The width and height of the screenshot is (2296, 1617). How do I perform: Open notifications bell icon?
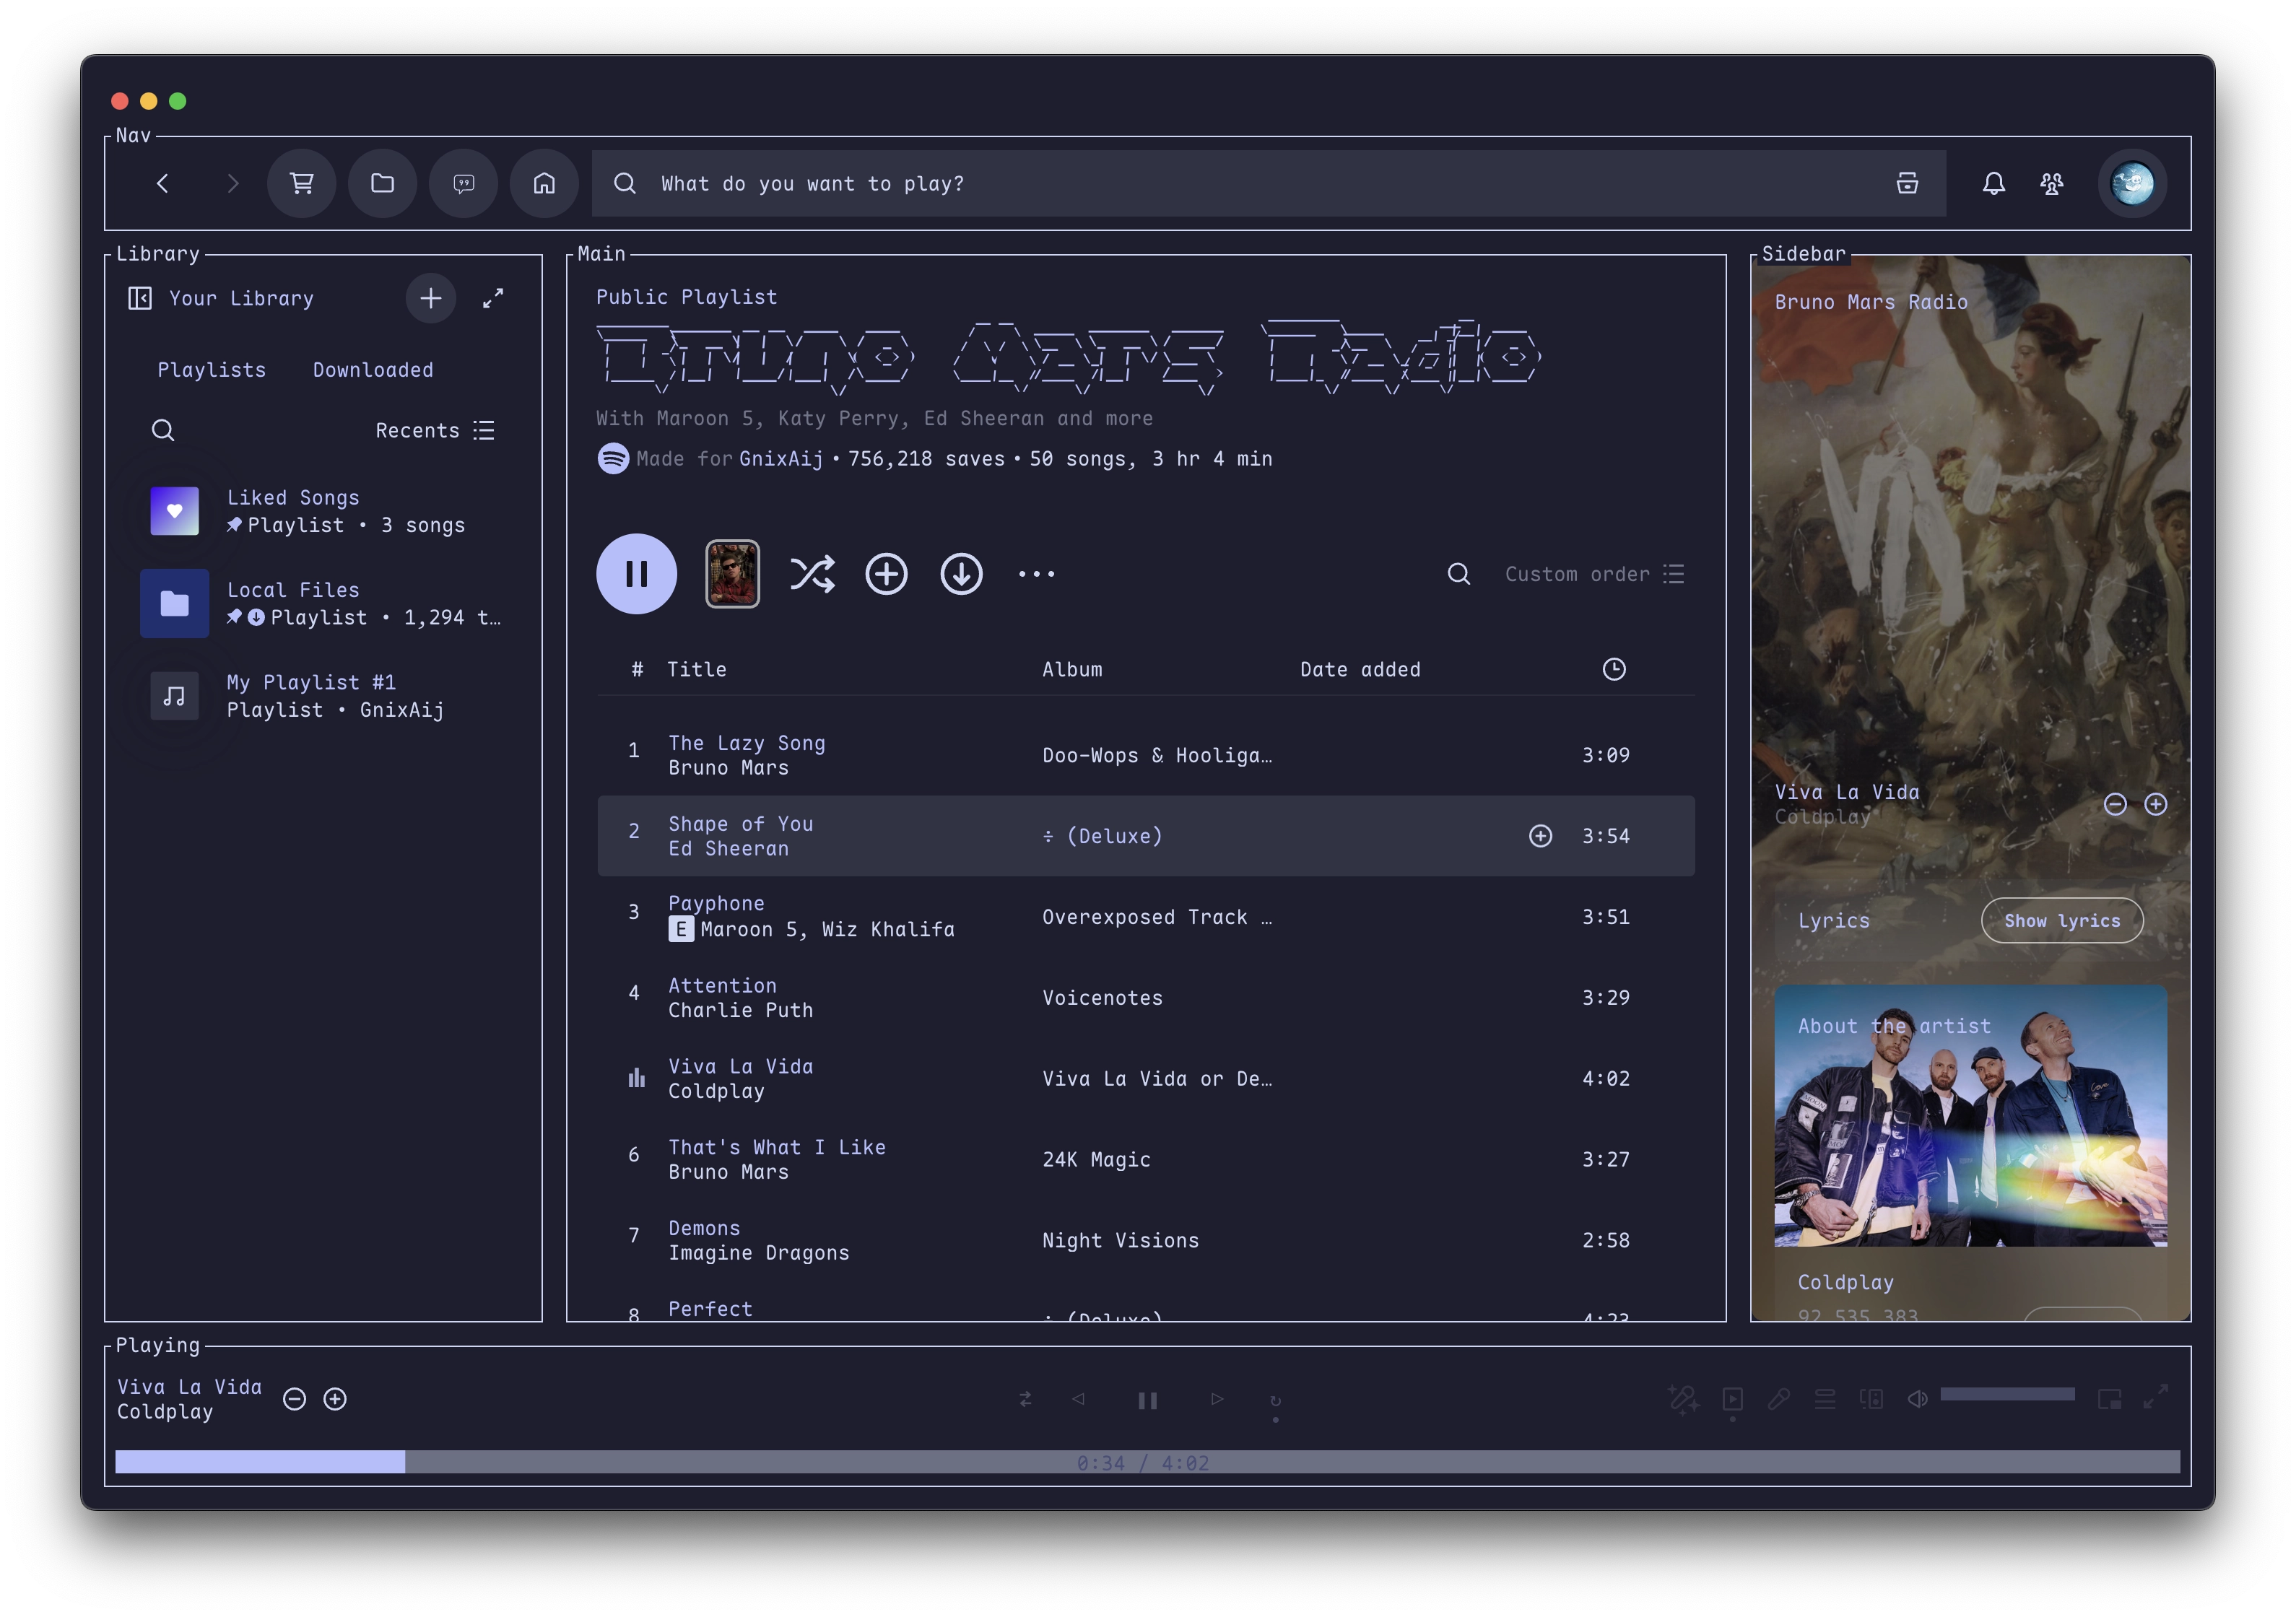pyautogui.click(x=1993, y=183)
